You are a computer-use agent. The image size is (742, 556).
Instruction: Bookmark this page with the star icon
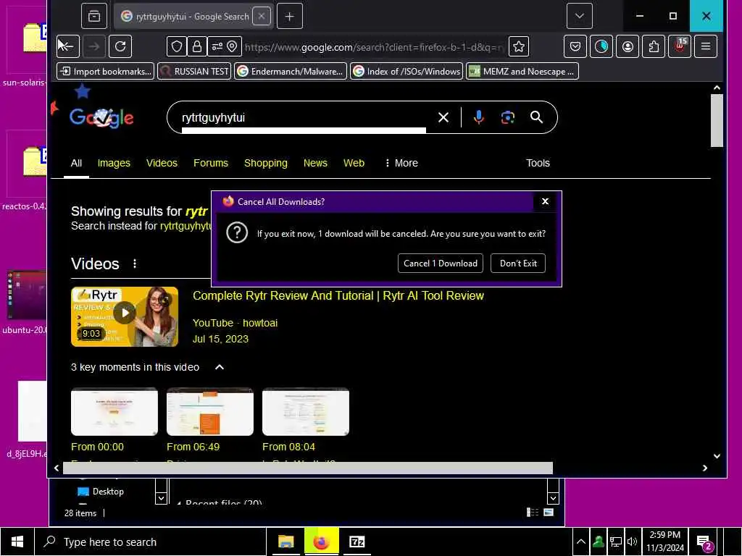pyautogui.click(x=519, y=46)
